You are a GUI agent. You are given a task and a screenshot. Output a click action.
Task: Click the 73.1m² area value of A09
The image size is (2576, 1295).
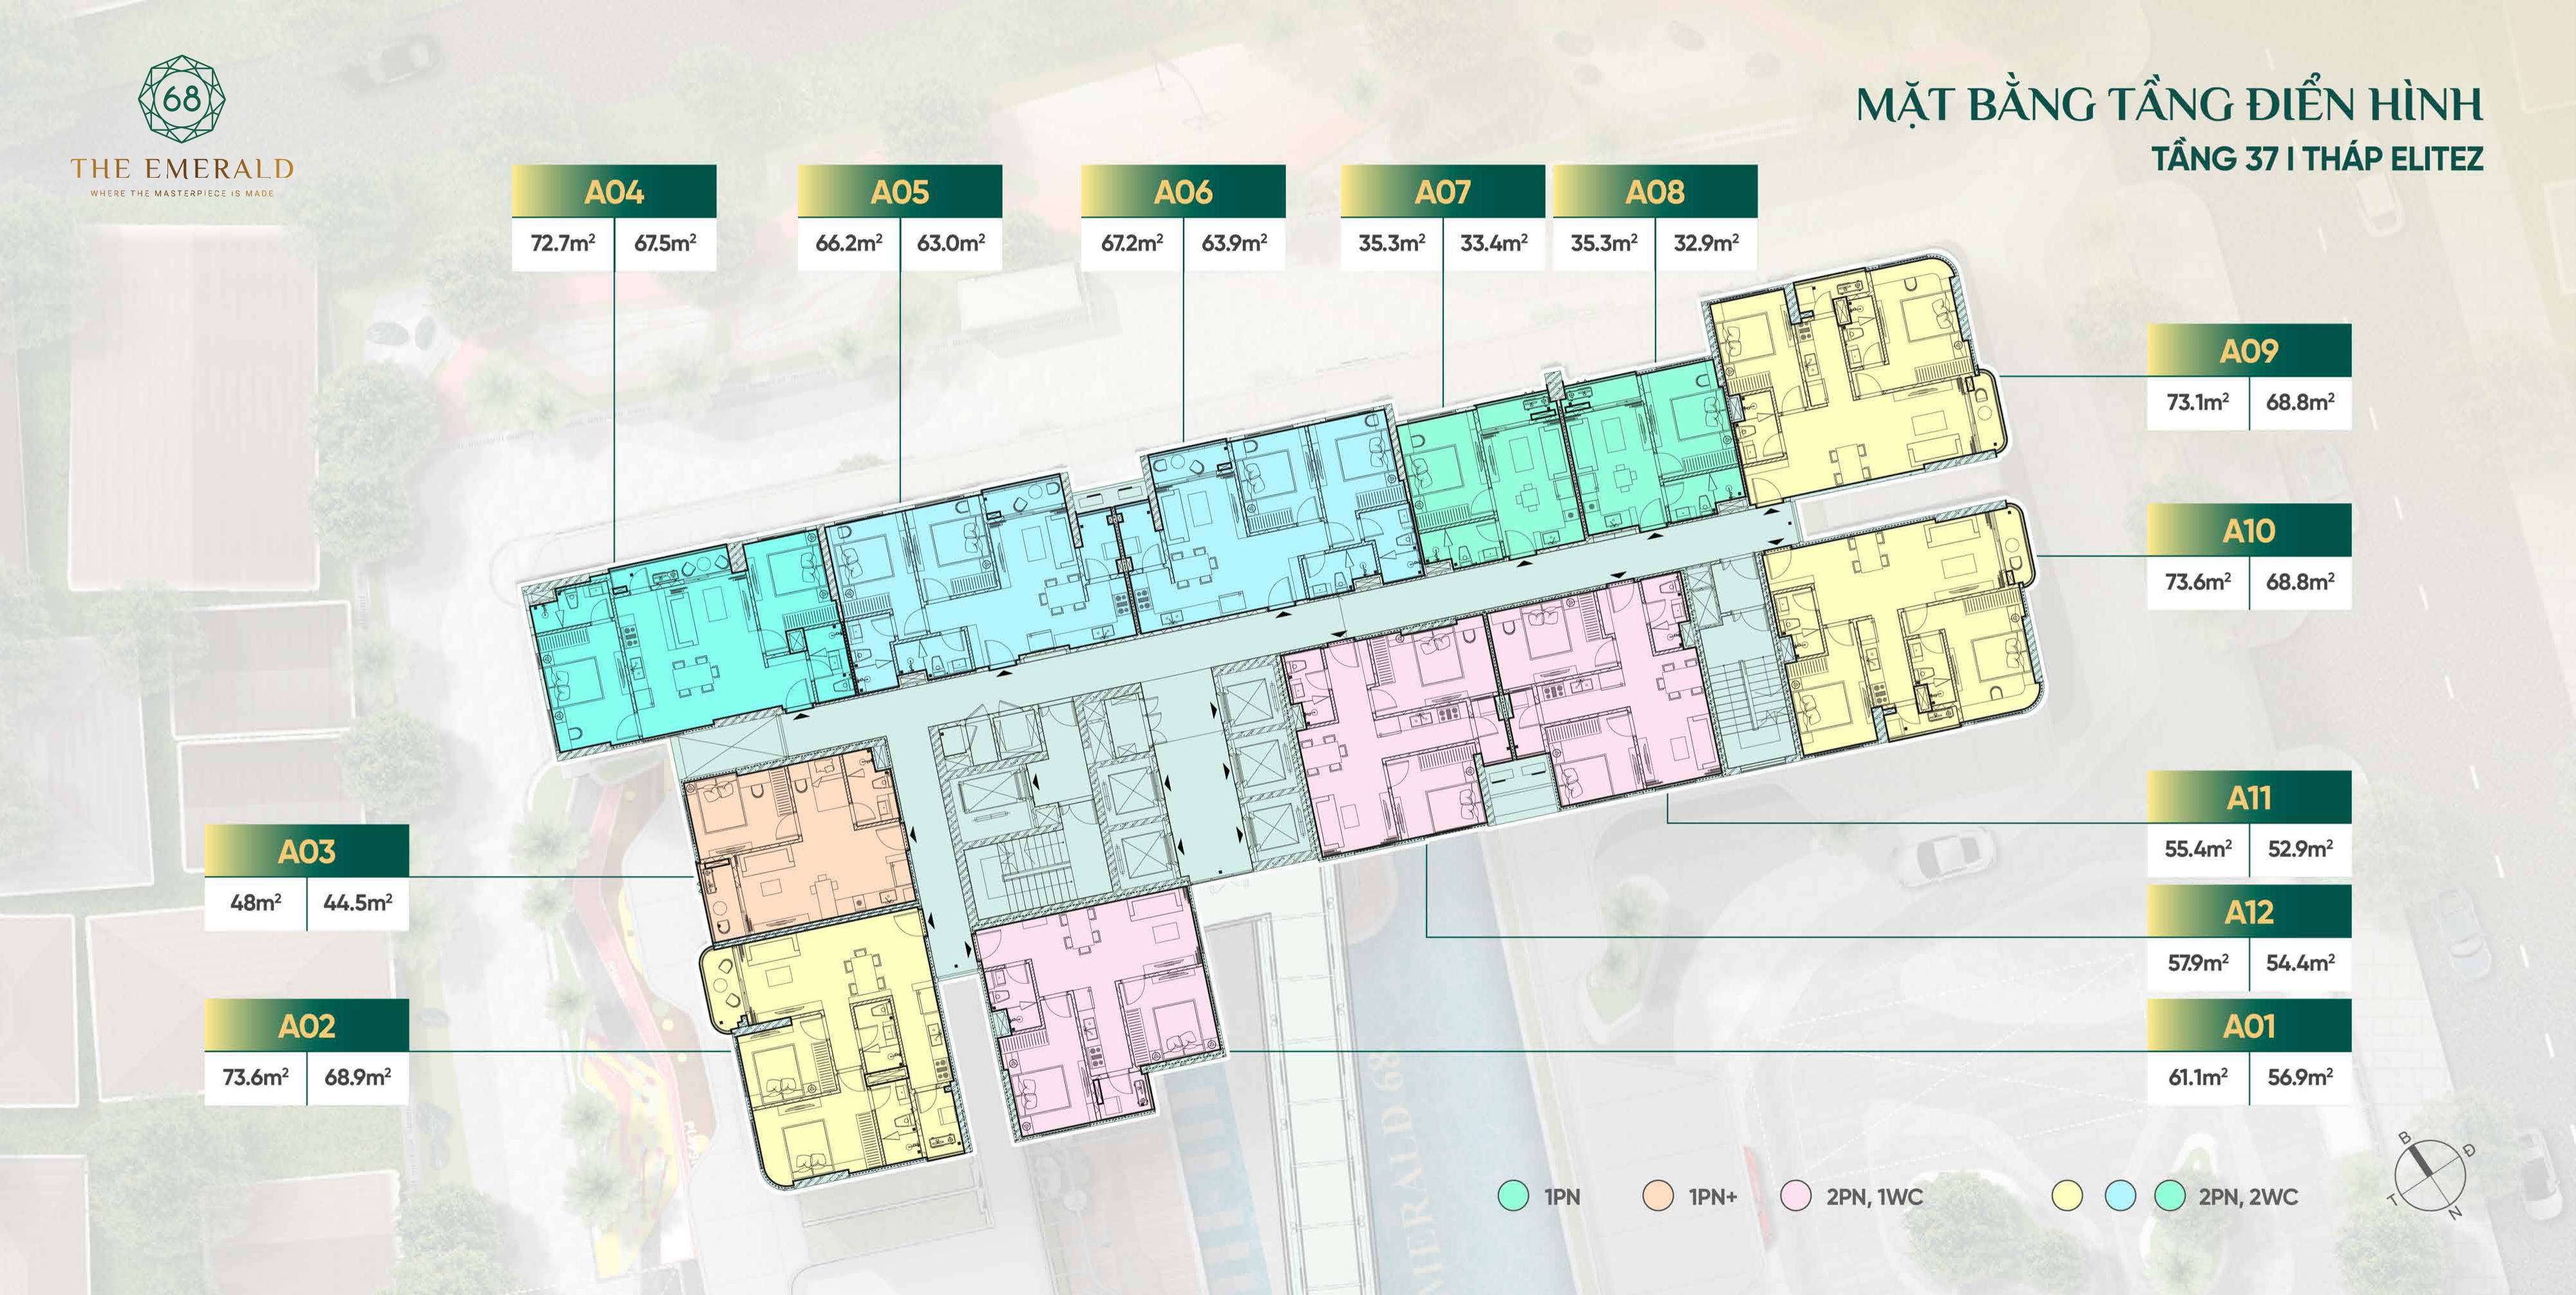click(2198, 403)
